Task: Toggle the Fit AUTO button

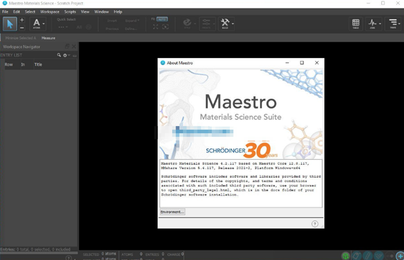Action: (x=162, y=20)
